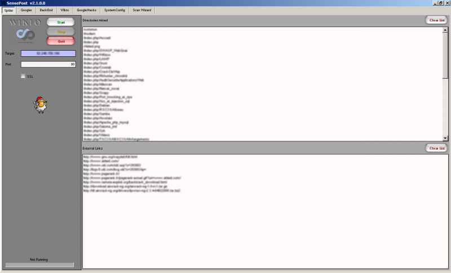Viewport: 451px width, 273px height.
Task: Go to the GoogleHacks tab
Action: coord(87,10)
